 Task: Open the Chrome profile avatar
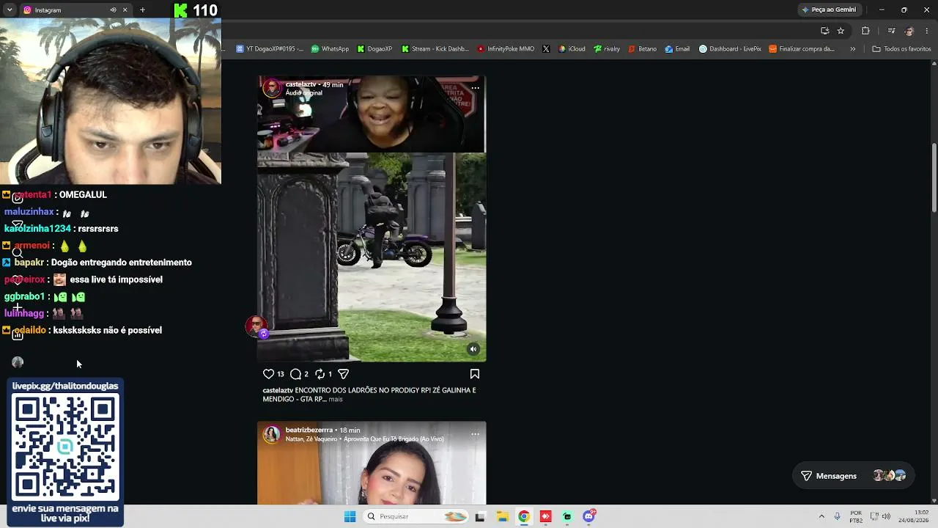click(909, 31)
